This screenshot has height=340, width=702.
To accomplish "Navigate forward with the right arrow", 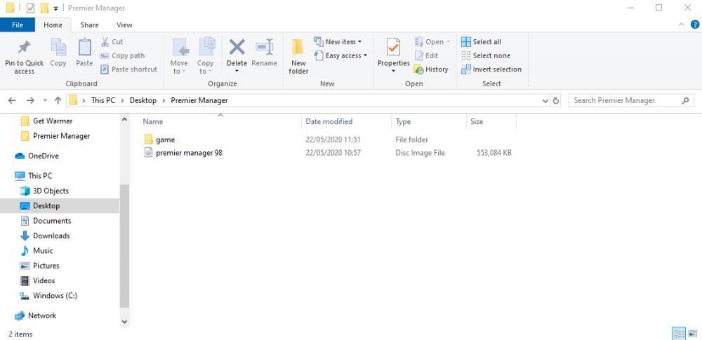I will (x=30, y=100).
